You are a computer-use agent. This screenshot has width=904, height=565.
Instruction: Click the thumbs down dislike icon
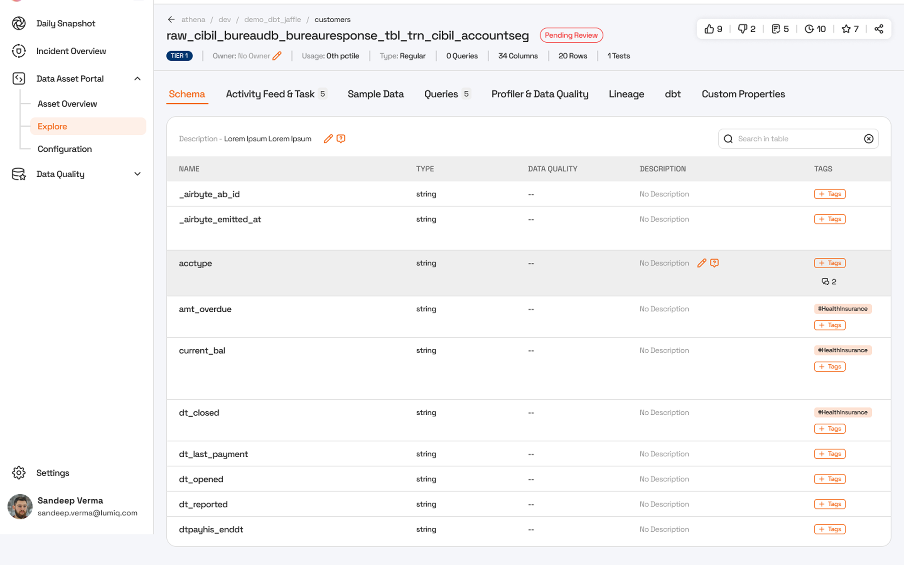(x=742, y=29)
